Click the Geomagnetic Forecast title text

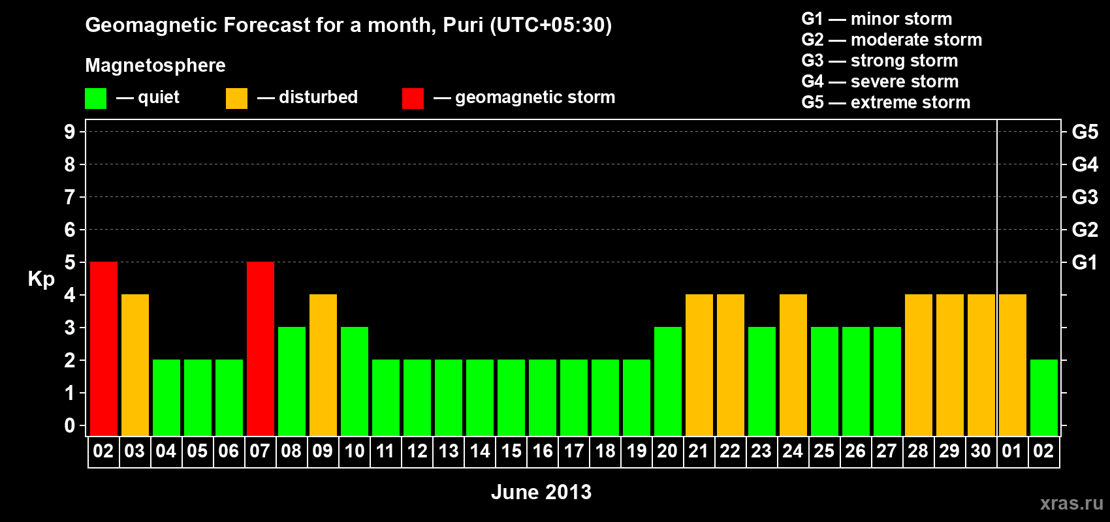(349, 25)
